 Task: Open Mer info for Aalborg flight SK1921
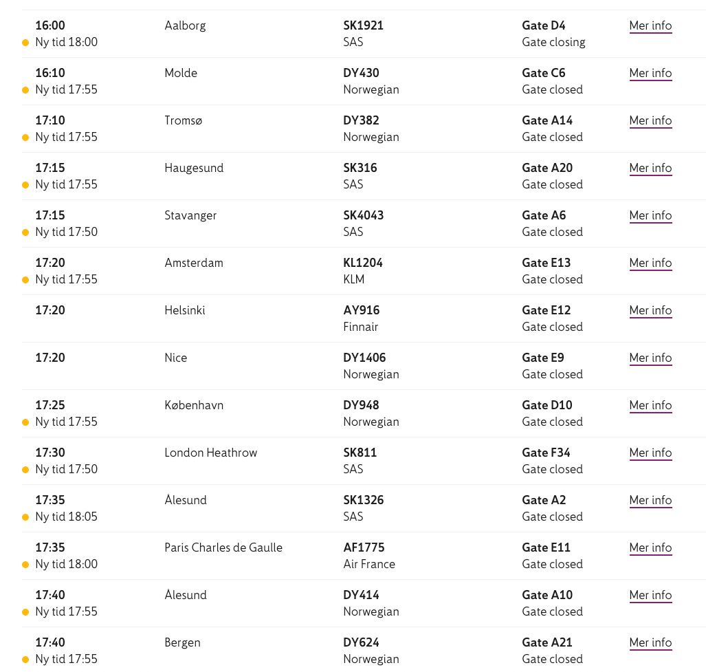coord(650,26)
